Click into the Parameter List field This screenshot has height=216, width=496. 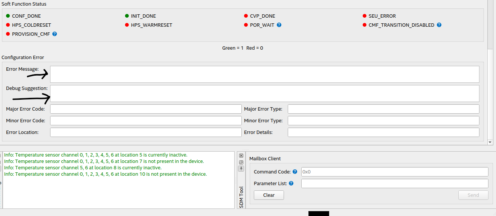pos(394,184)
